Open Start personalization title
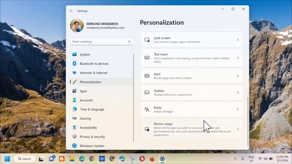 pos(157,74)
